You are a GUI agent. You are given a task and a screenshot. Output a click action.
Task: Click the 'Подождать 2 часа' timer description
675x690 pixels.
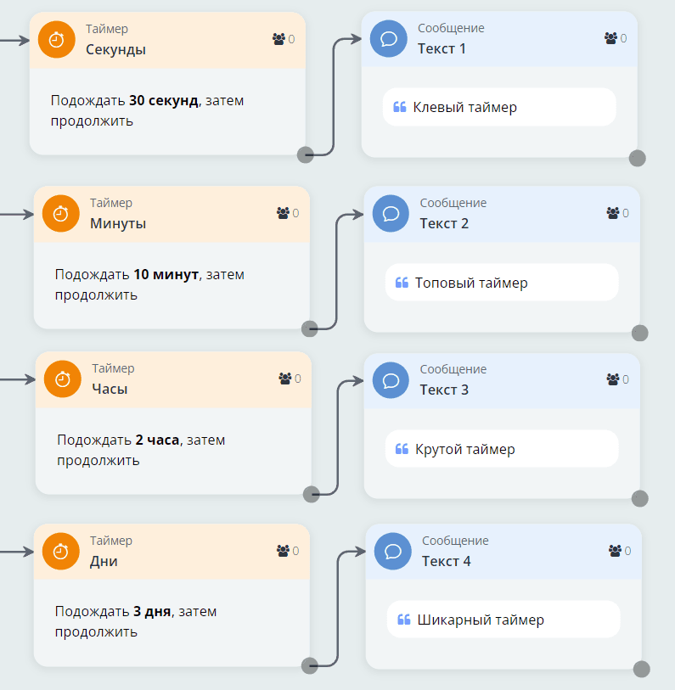pyautogui.click(x=141, y=451)
